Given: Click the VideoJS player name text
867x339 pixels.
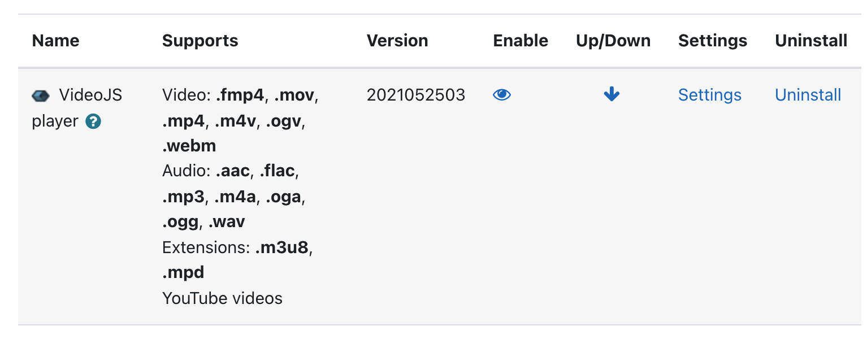Looking at the screenshot, I should tap(77, 108).
